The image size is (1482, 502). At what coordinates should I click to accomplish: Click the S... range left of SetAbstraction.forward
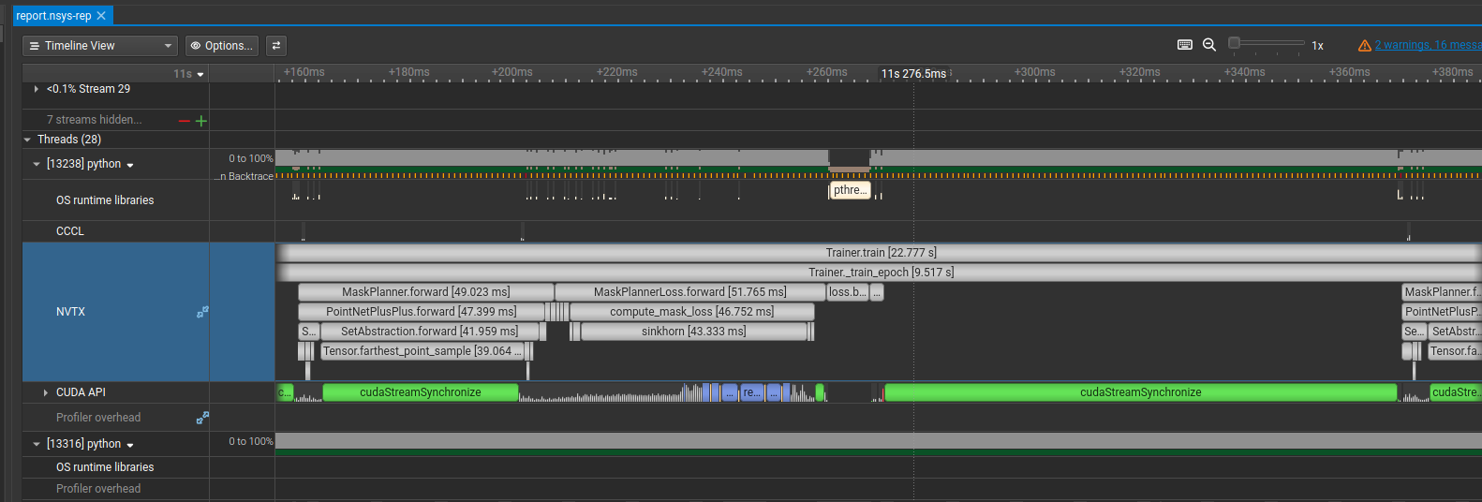coord(309,332)
